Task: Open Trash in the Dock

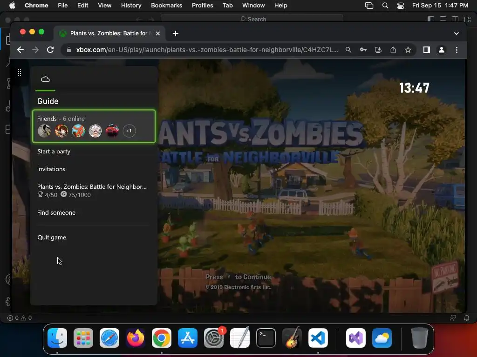Action: pos(420,338)
